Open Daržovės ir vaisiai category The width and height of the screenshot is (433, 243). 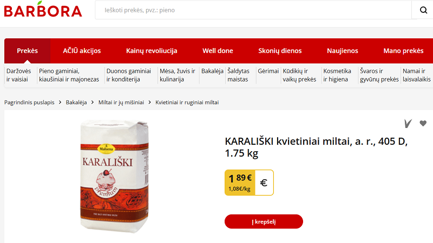click(19, 75)
